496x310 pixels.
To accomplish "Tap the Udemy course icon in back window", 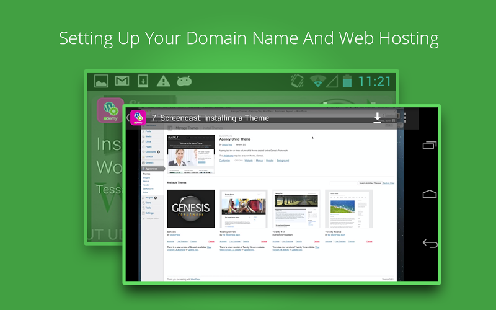I will pos(110,110).
